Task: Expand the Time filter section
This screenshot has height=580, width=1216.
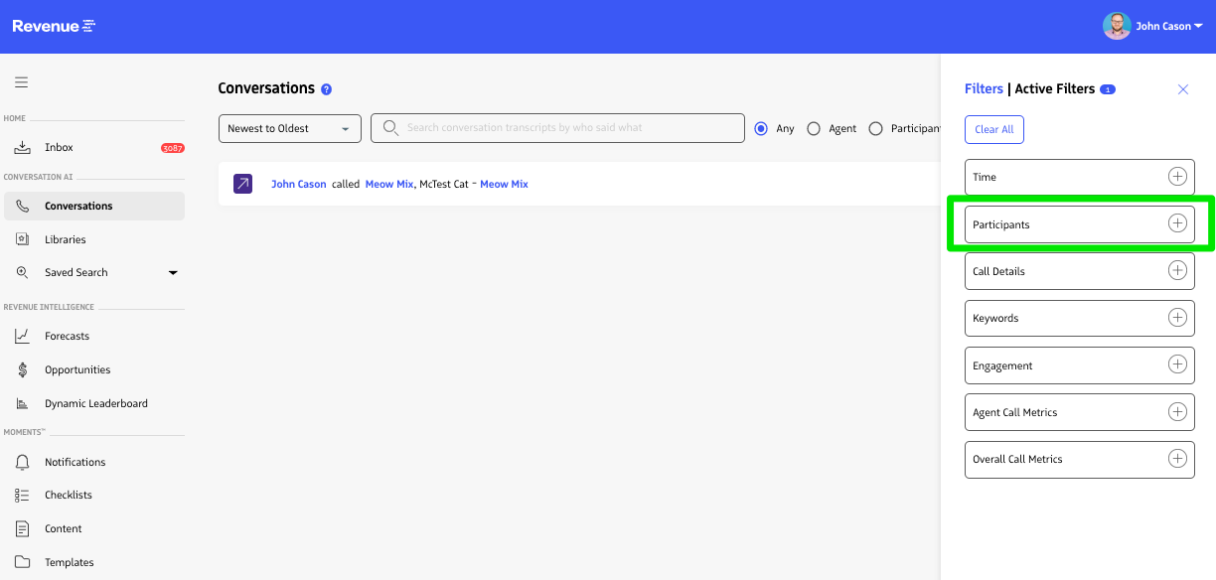Action: tap(1177, 177)
